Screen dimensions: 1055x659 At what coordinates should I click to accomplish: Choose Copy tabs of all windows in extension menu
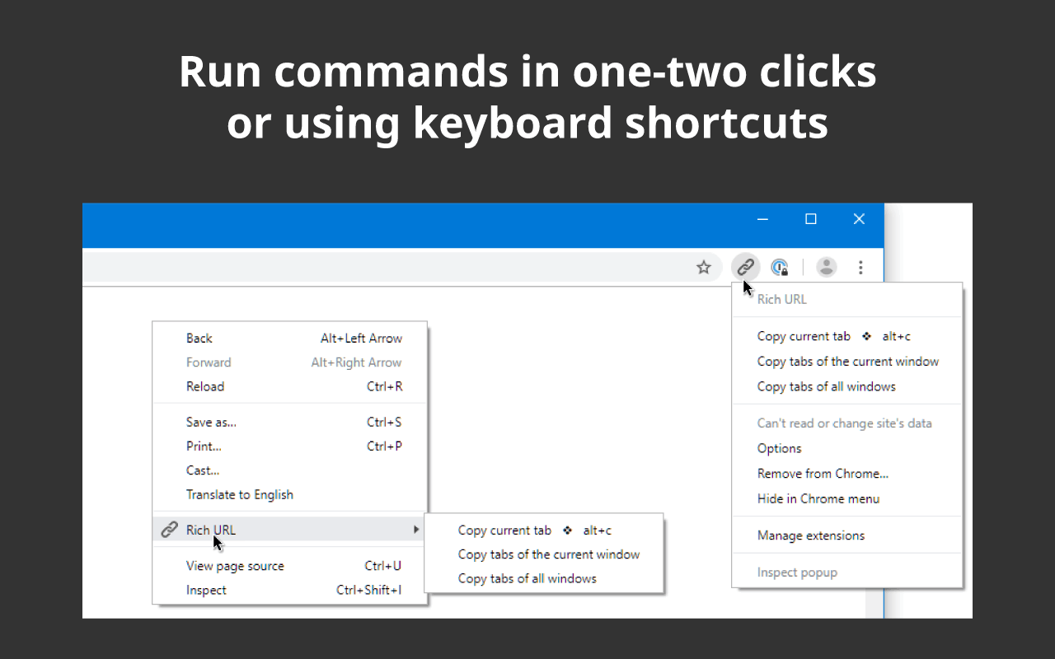pyautogui.click(x=847, y=386)
